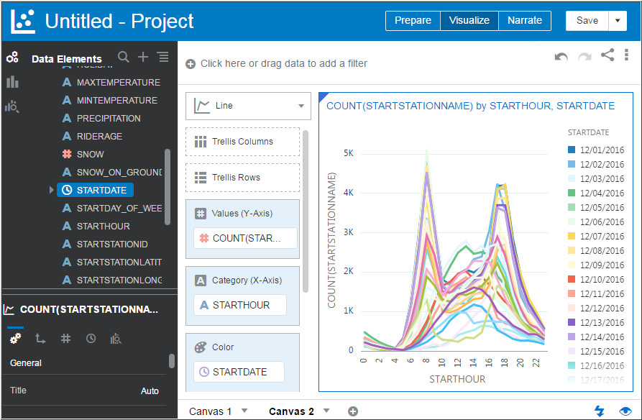642x420 pixels.
Task: Click the add canvas plus icon
Action: (352, 411)
